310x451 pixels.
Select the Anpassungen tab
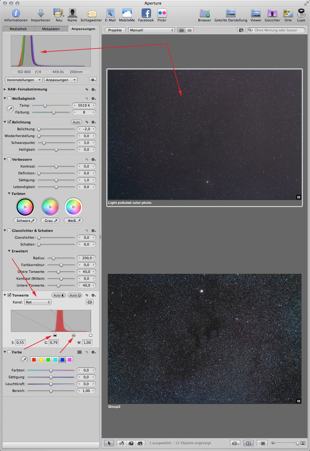83,29
